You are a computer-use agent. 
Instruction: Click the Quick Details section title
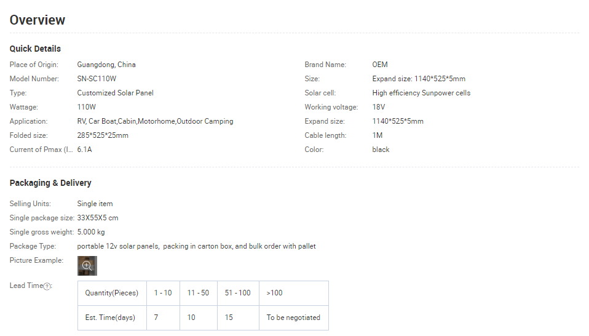tap(35, 49)
